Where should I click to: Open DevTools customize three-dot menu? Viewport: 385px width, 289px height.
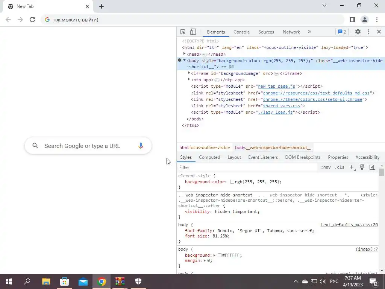tap(368, 32)
